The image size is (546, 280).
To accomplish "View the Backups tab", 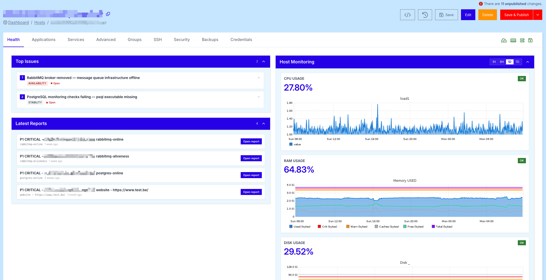I will [x=210, y=39].
